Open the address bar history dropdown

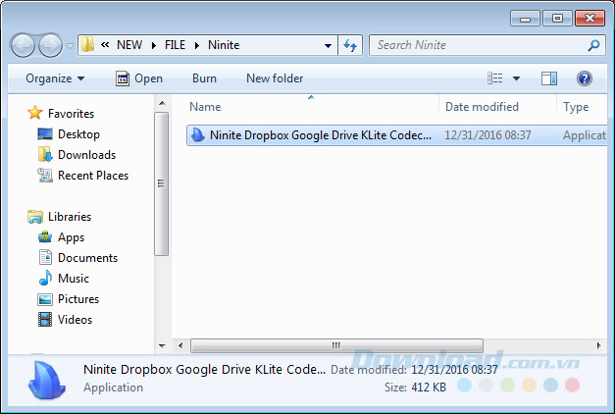coord(328,46)
